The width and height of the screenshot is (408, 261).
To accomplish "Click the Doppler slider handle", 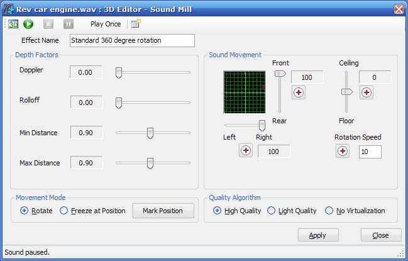I will point(119,72).
